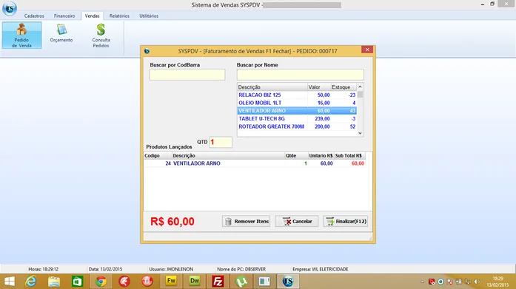Click Usuario: JHONLENON in status bar

pos(171,269)
